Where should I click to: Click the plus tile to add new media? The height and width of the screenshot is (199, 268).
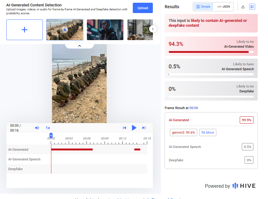pyautogui.click(x=24, y=29)
